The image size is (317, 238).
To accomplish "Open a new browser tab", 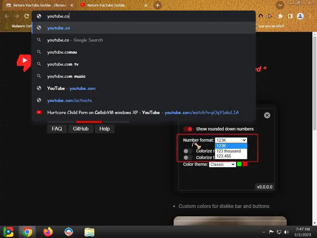I will 158,5.
